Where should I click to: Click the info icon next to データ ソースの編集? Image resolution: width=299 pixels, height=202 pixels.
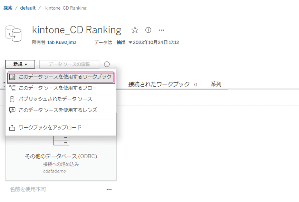107,64
